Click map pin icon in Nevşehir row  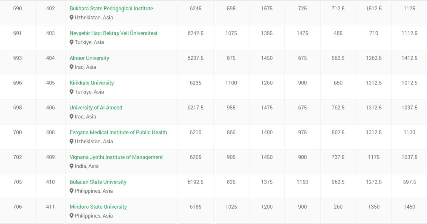(x=71, y=42)
